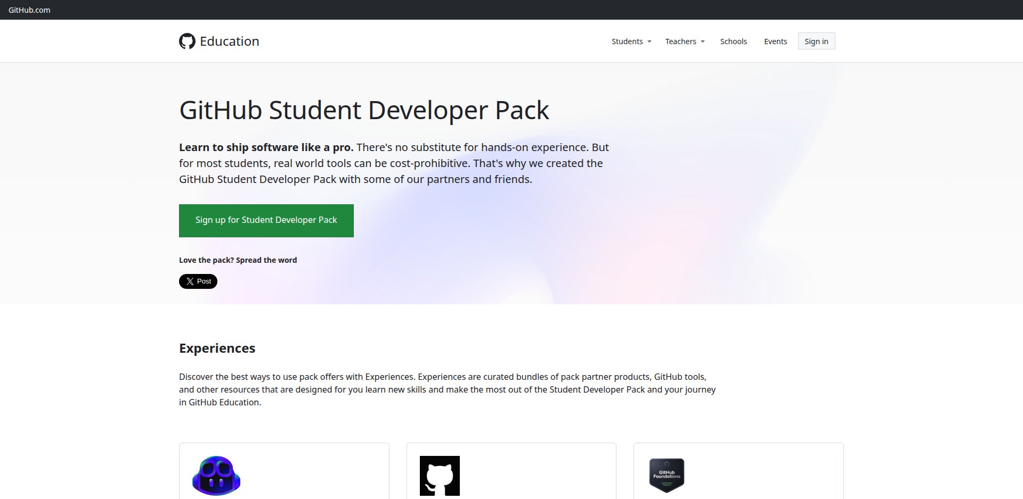Expand the Students dropdown menu
Image resolution: width=1023 pixels, height=499 pixels.
[x=631, y=41]
